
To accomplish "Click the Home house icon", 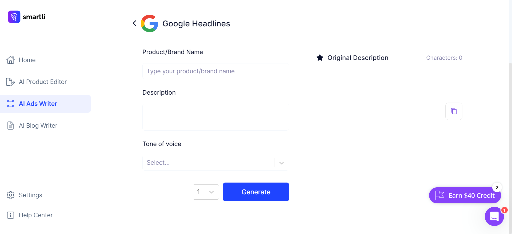I will click(10, 60).
